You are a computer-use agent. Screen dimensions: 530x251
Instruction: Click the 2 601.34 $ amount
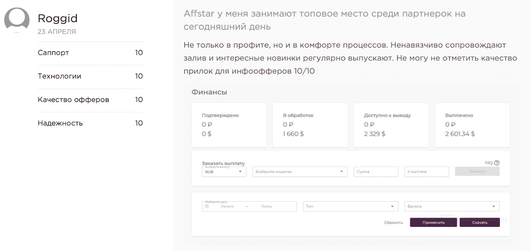pyautogui.click(x=460, y=134)
